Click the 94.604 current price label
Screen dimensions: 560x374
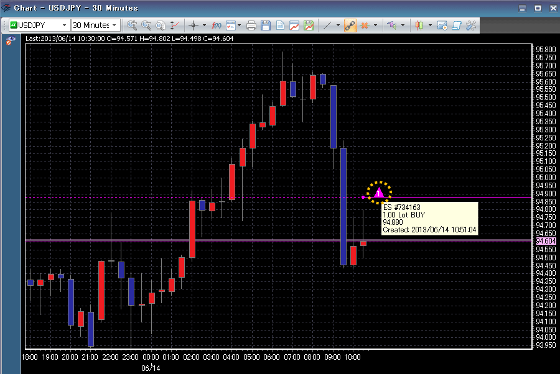pos(546,241)
